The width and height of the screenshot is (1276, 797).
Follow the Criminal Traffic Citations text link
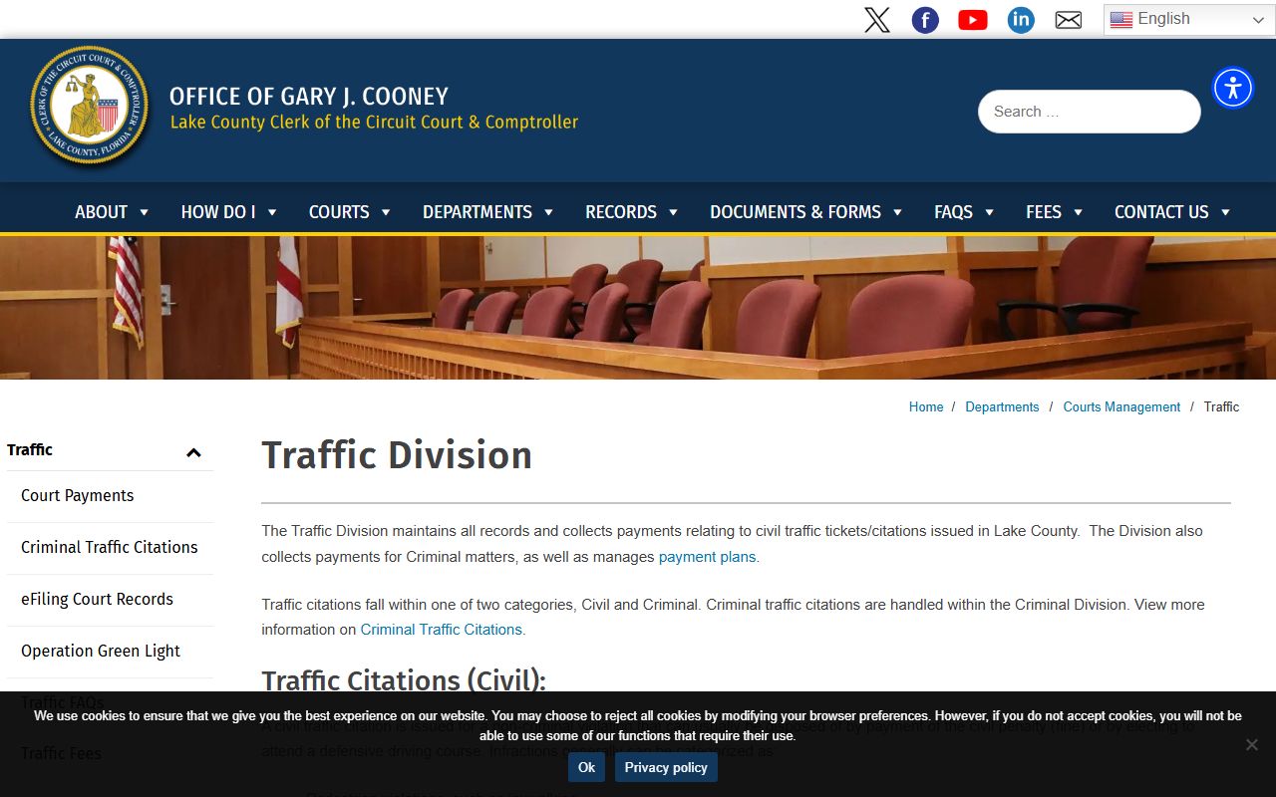tap(441, 630)
